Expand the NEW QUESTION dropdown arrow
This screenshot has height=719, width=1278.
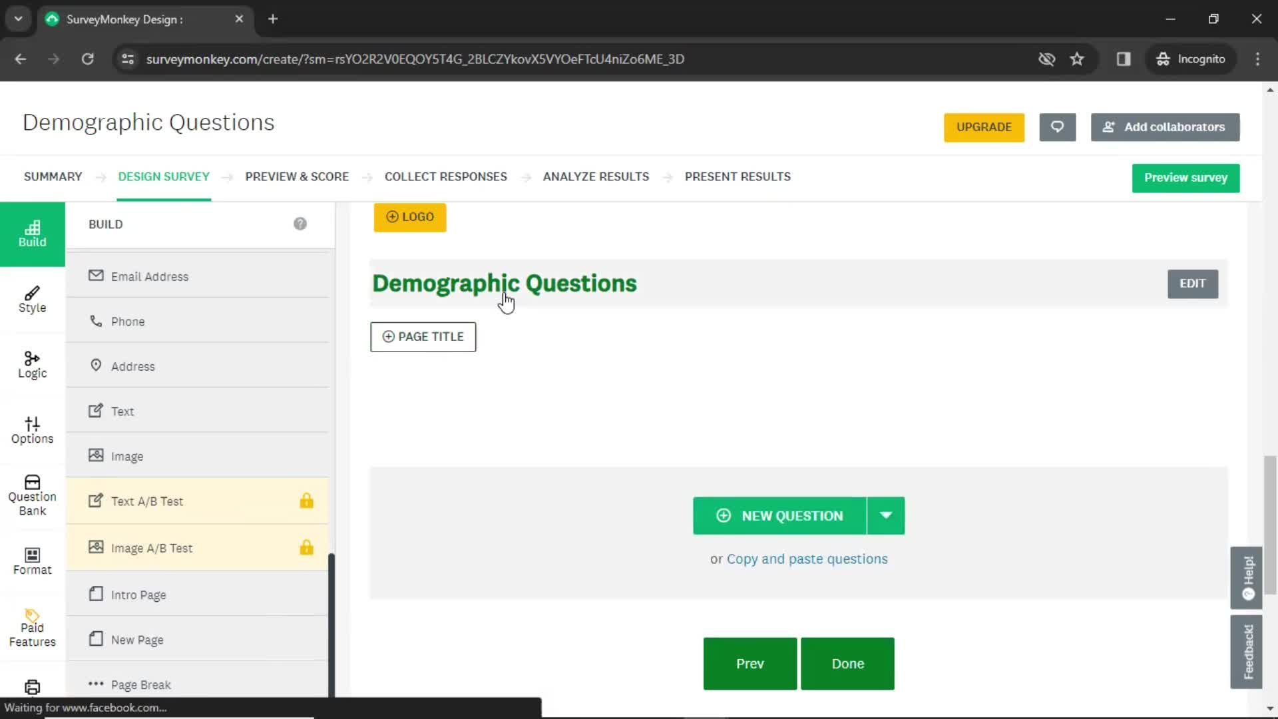887,515
